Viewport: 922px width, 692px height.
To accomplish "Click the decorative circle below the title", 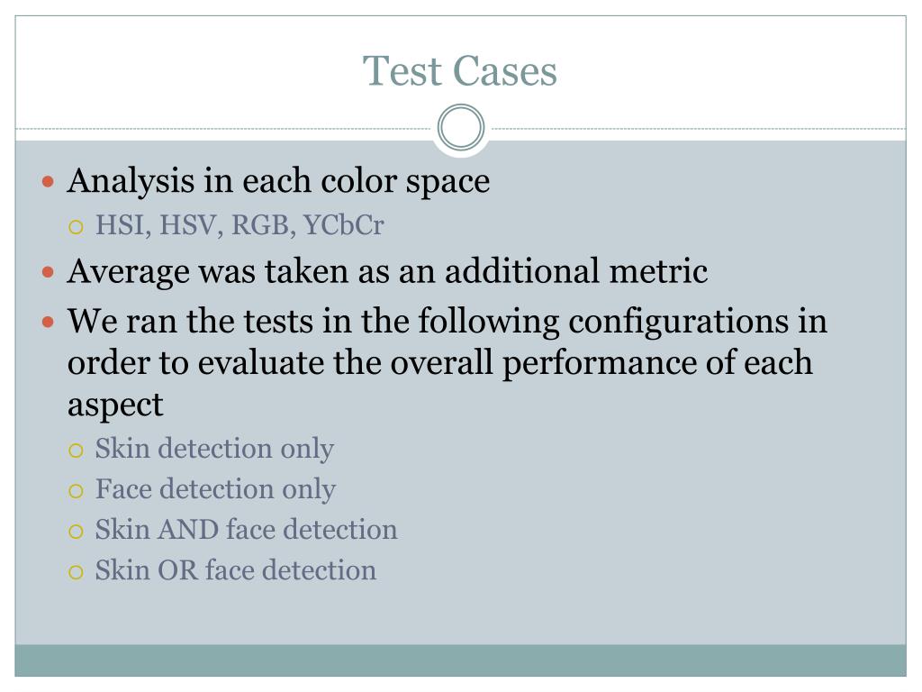I will (461, 128).
